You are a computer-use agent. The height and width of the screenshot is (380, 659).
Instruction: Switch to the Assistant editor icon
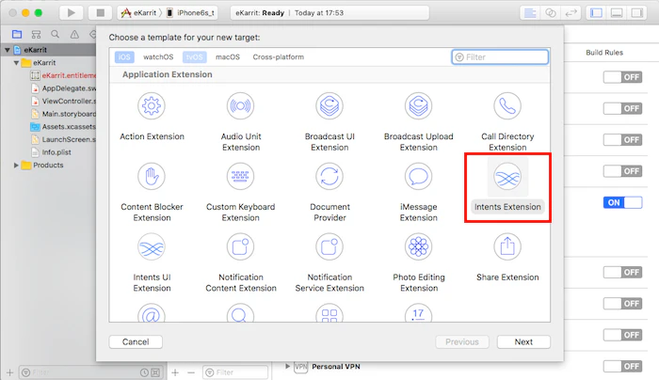551,13
